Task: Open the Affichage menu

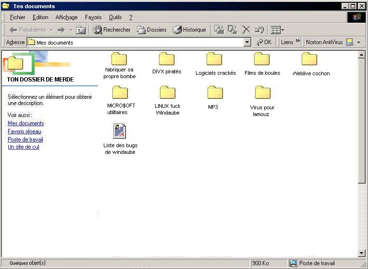Action: click(x=66, y=17)
